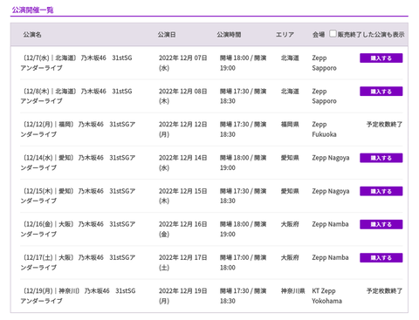Viewport: 419px width, 320px height.
Task: Purchase 12/16 Zepp Namba performance
Action: click(x=381, y=224)
